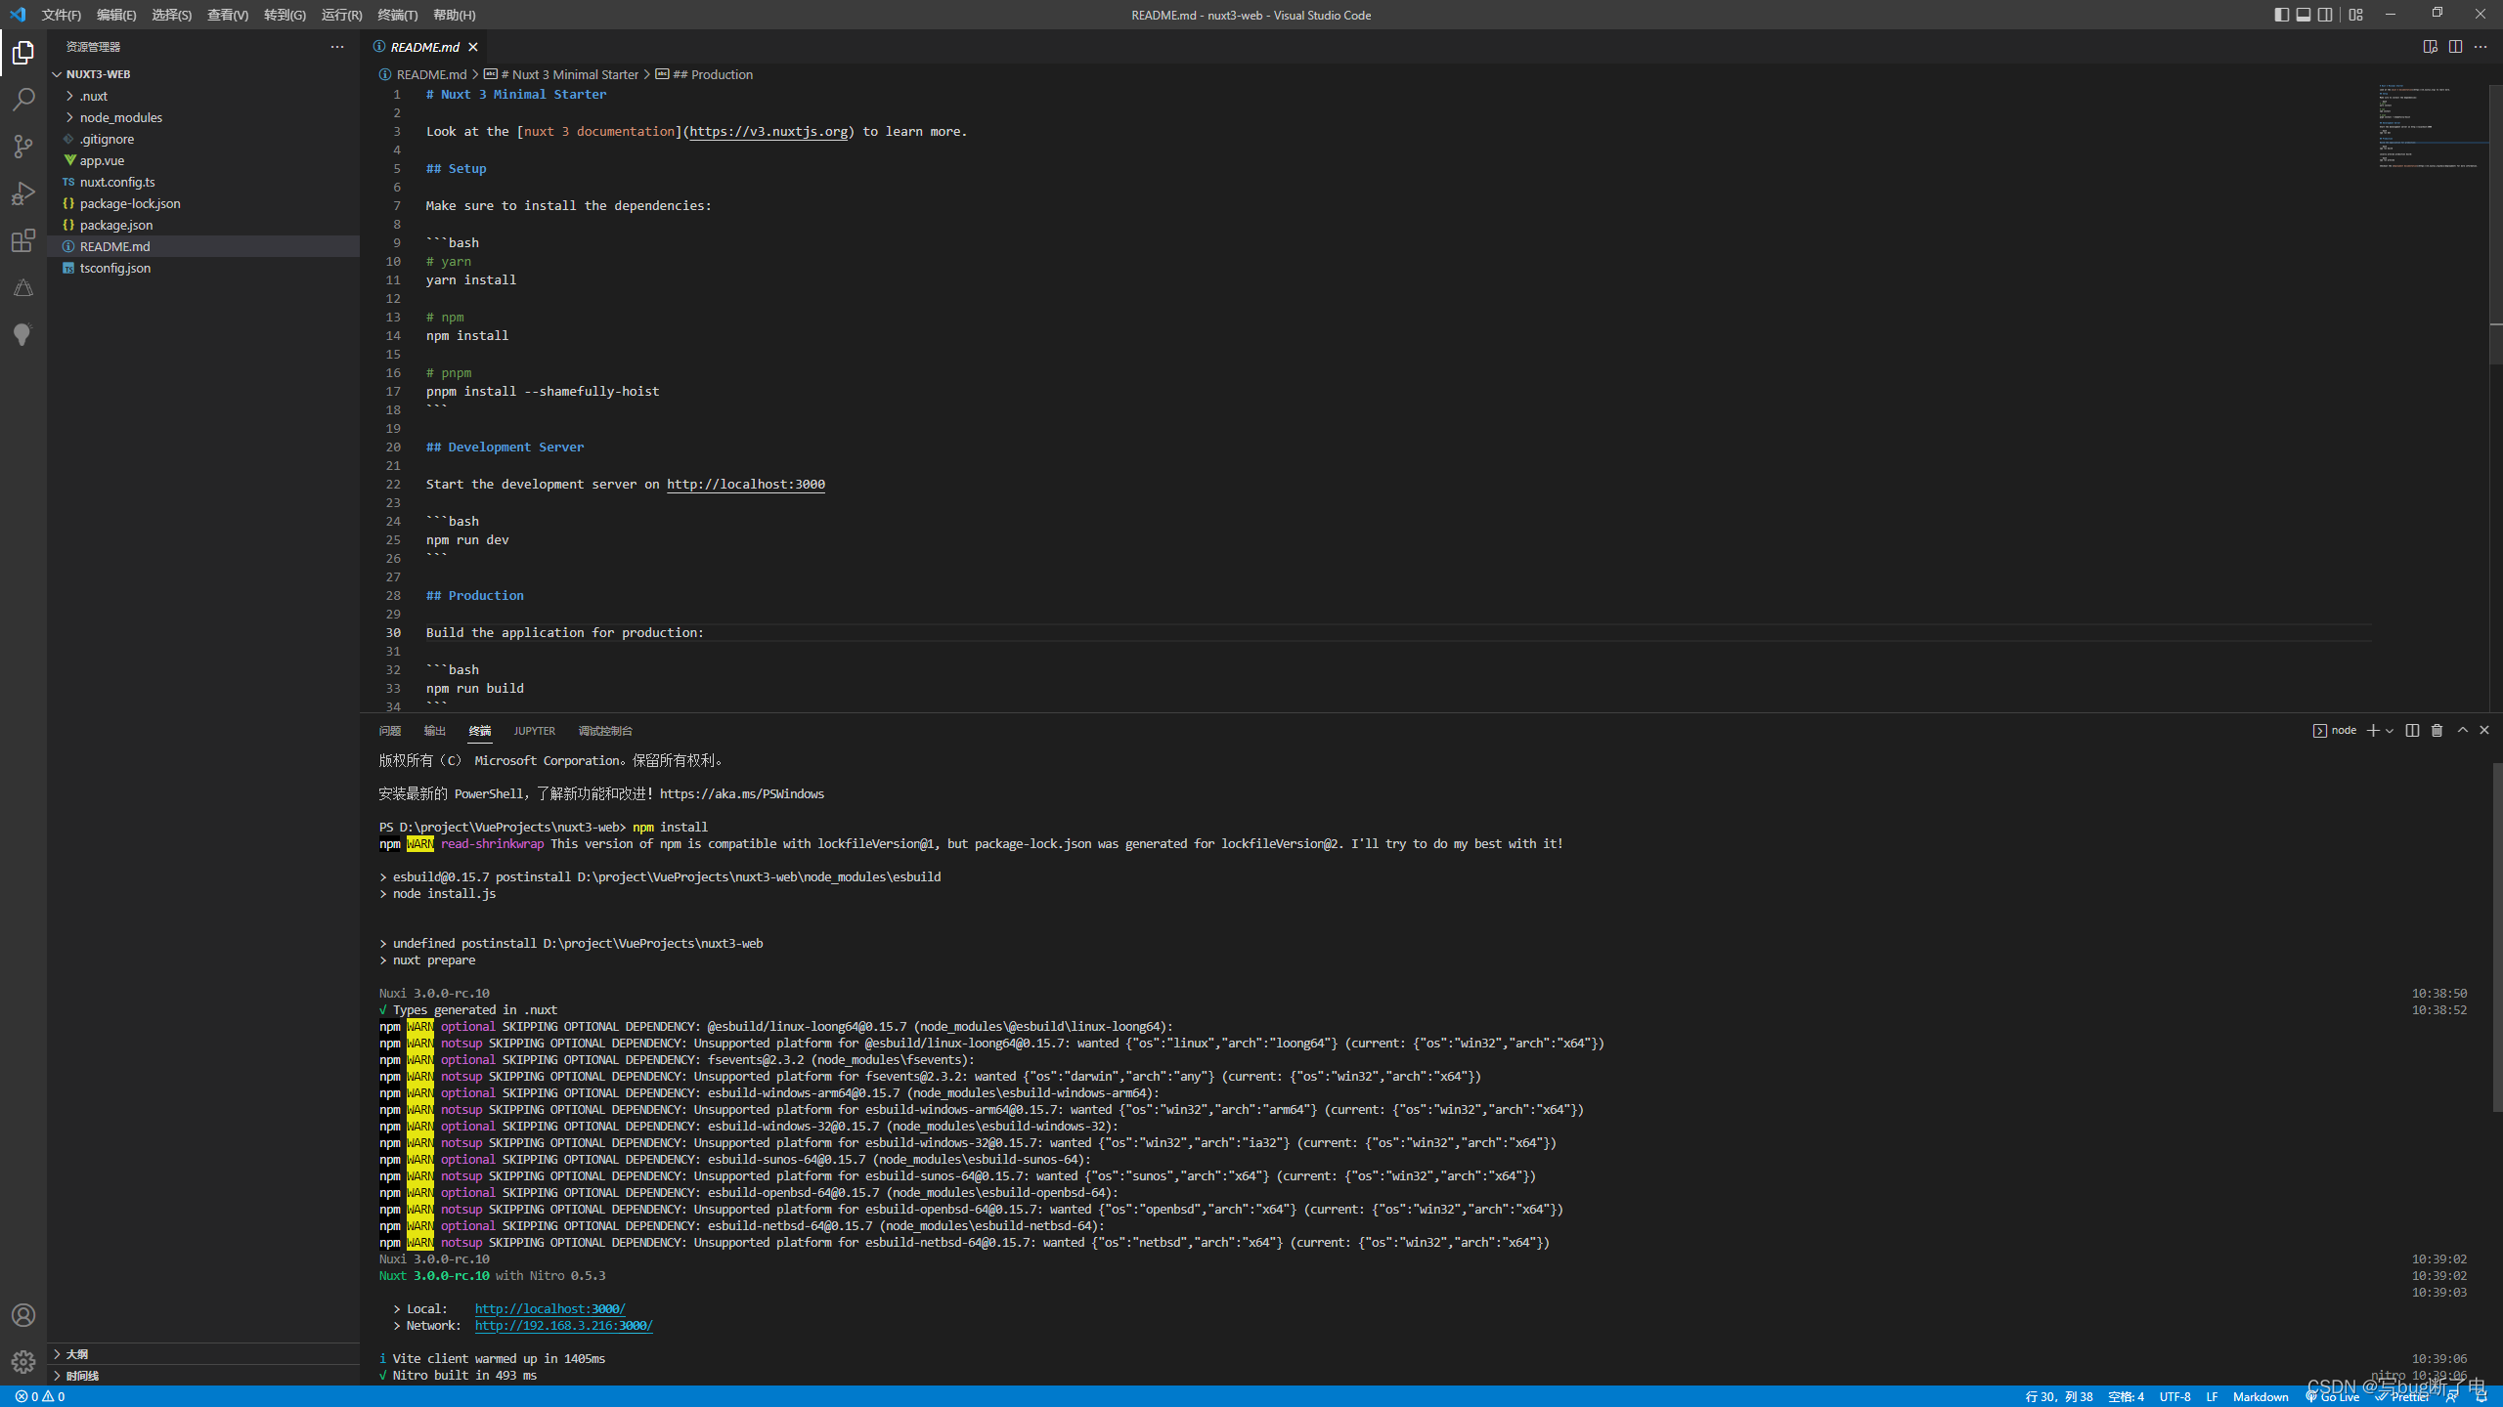Open the 文件(F) menu
This screenshot has width=2503, height=1407.
pos(61,15)
